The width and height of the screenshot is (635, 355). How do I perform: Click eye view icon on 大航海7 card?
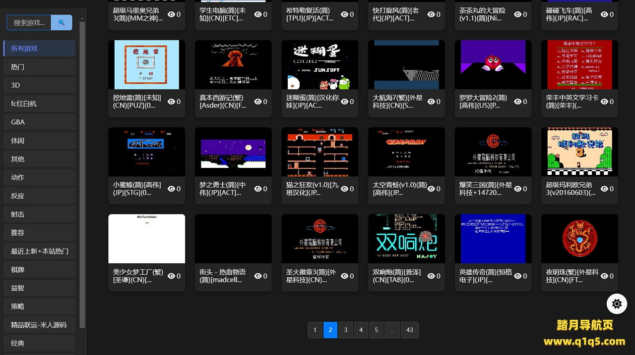pos(431,101)
